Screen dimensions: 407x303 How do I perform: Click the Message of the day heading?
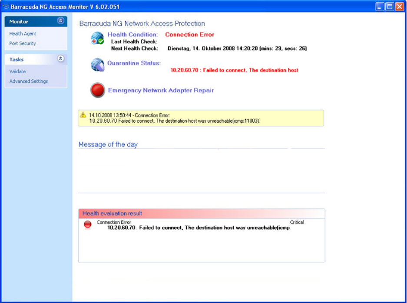pos(108,144)
